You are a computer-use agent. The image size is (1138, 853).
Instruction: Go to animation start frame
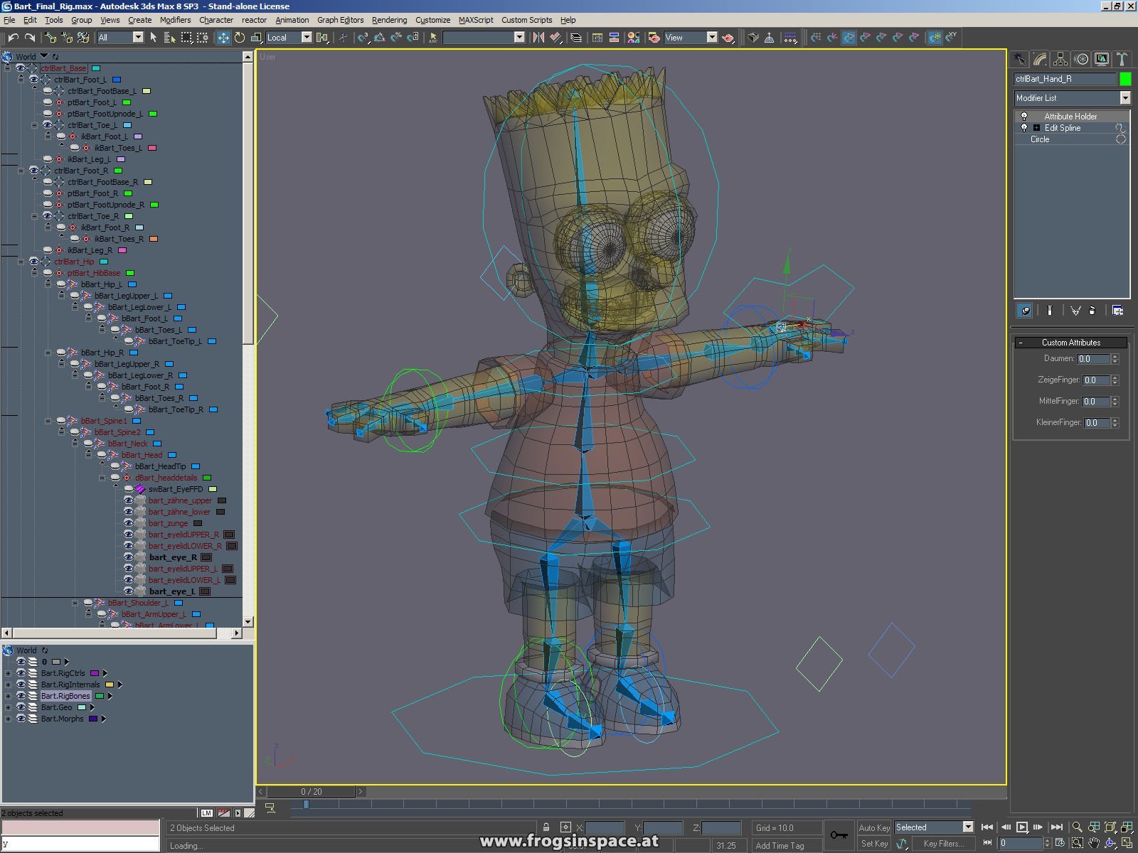click(987, 827)
